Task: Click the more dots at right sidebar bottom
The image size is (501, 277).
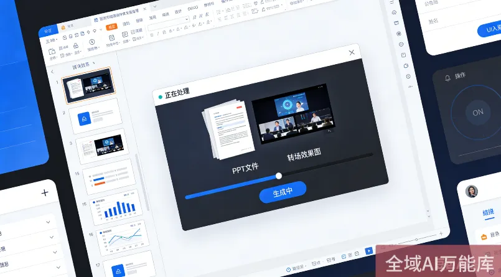Action: point(411,87)
